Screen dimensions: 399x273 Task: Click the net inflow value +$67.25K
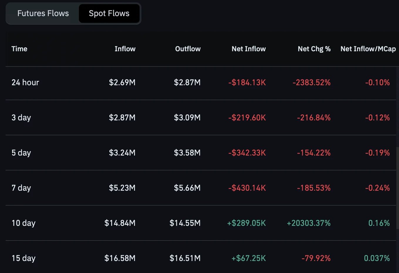(248, 258)
